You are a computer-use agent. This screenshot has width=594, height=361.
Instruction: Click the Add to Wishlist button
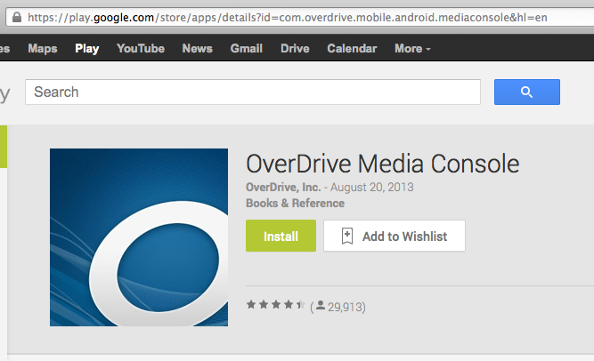point(395,236)
